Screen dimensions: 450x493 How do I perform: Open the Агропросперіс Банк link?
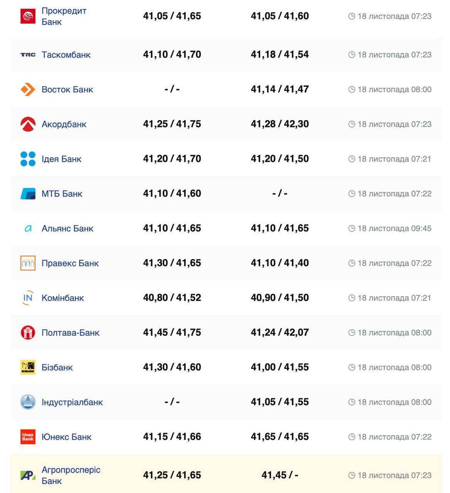pos(71,475)
